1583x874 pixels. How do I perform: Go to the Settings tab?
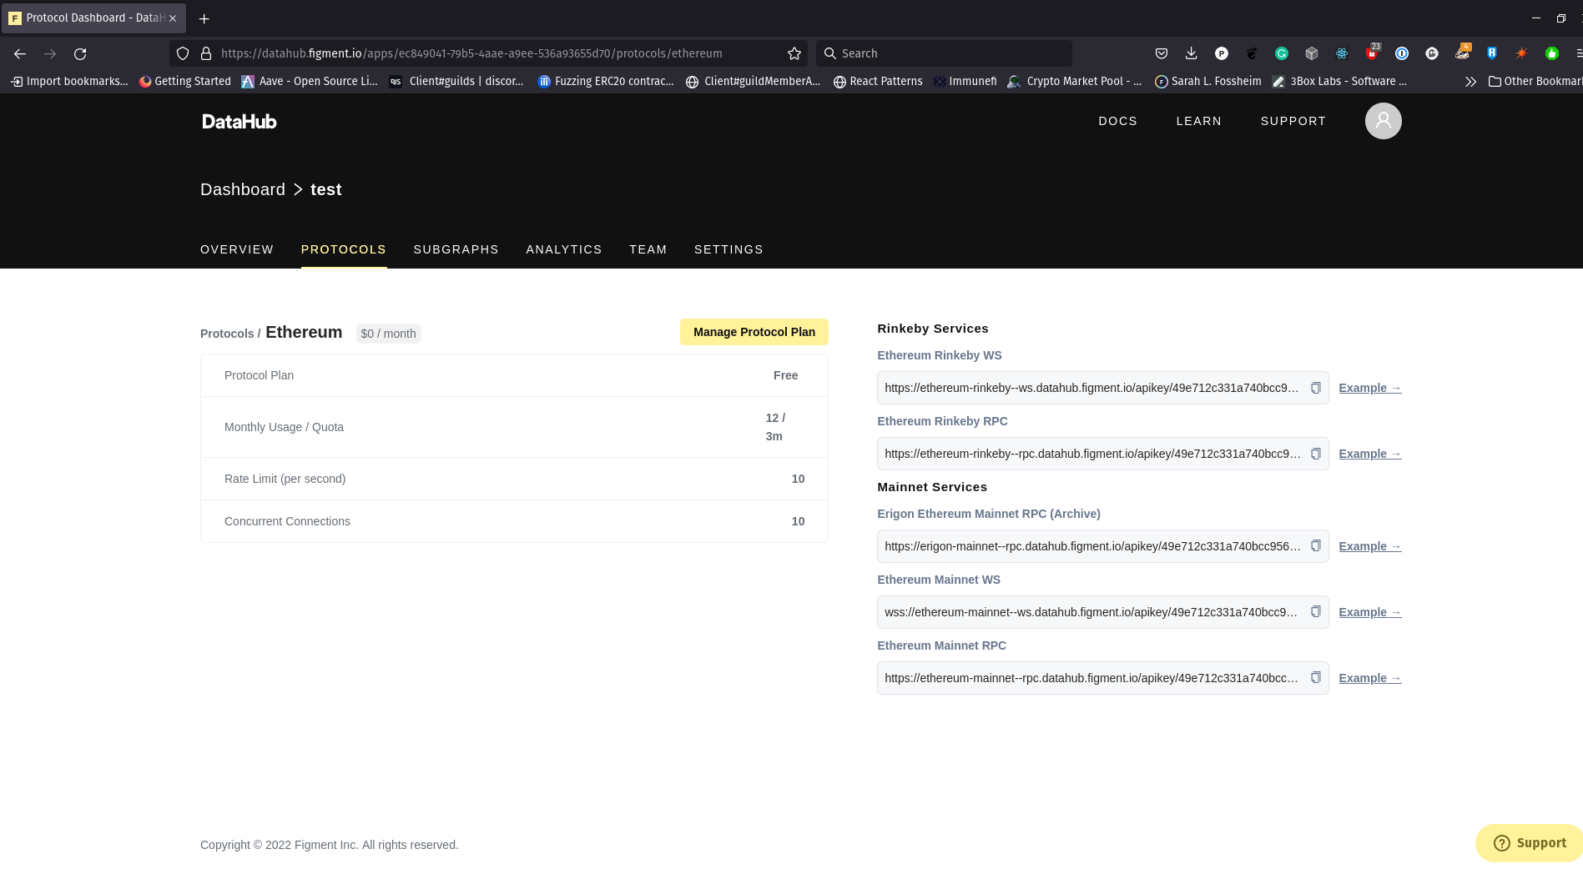click(728, 249)
